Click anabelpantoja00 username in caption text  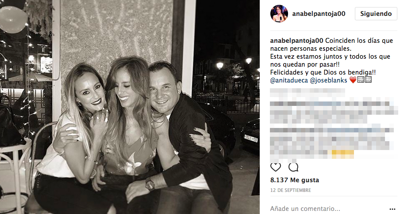[x=297, y=41]
